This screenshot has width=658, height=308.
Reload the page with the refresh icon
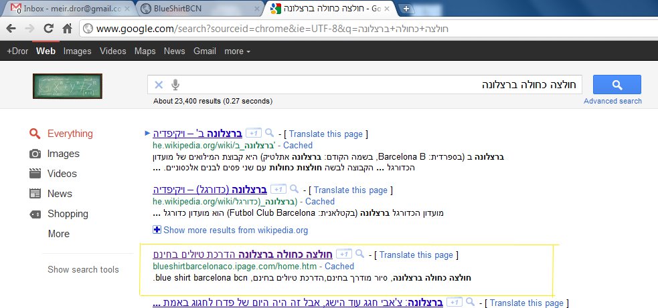pyautogui.click(x=49, y=29)
